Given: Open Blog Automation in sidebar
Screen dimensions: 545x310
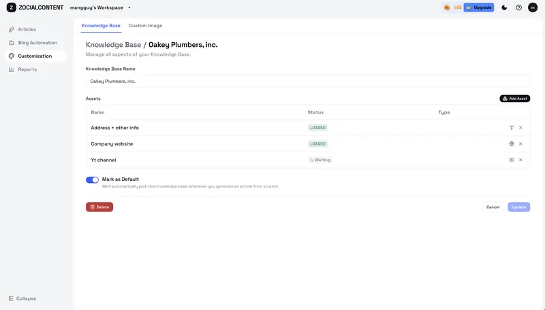Looking at the screenshot, I should [x=37, y=43].
